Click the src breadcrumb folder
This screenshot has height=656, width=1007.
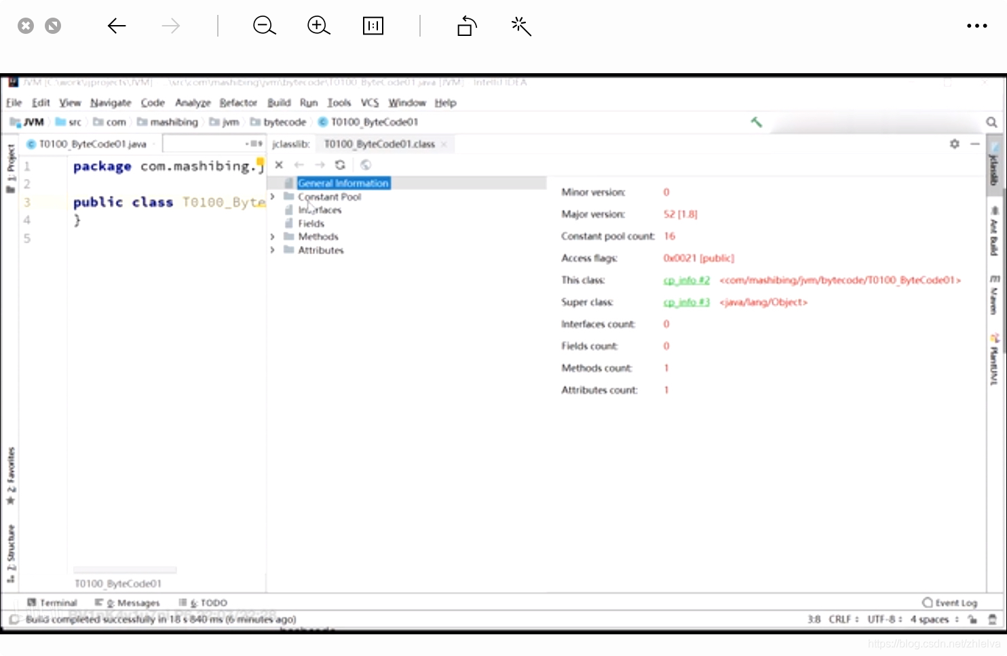pos(69,122)
